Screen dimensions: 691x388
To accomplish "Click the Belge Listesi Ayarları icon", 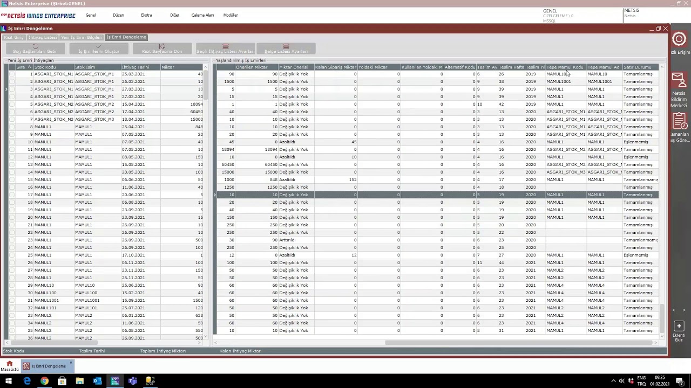I will (x=286, y=46).
